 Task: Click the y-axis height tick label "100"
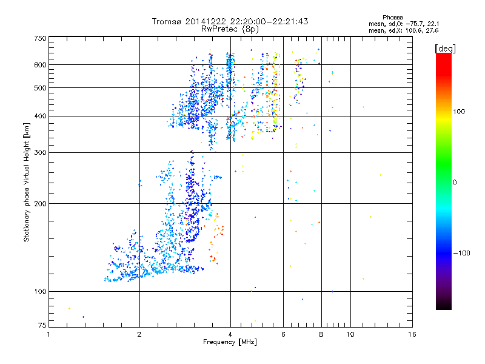pos(41,292)
